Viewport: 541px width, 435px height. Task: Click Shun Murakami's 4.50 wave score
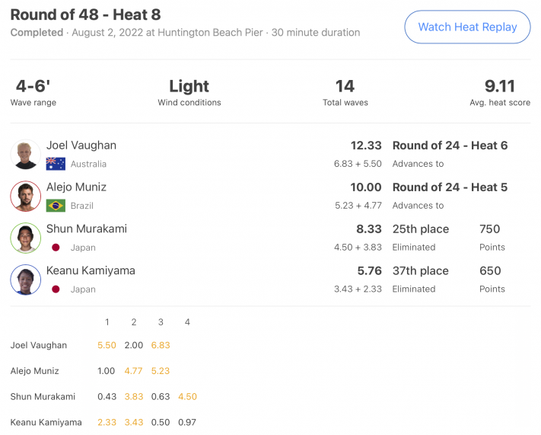pyautogui.click(x=187, y=396)
